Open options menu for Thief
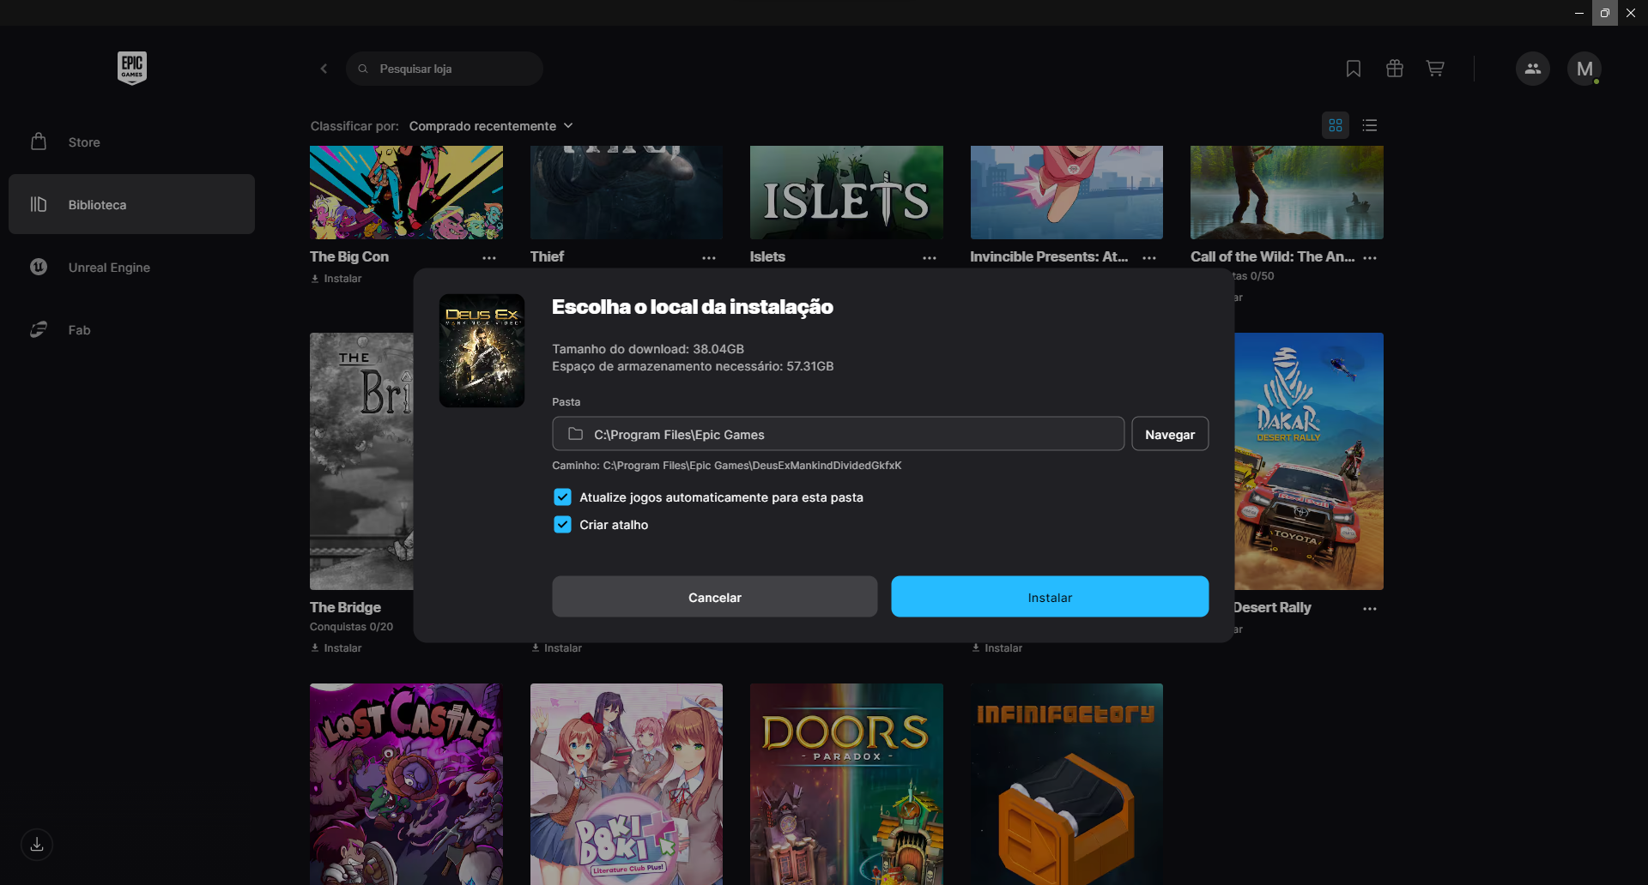This screenshot has height=885, width=1648. (x=709, y=257)
